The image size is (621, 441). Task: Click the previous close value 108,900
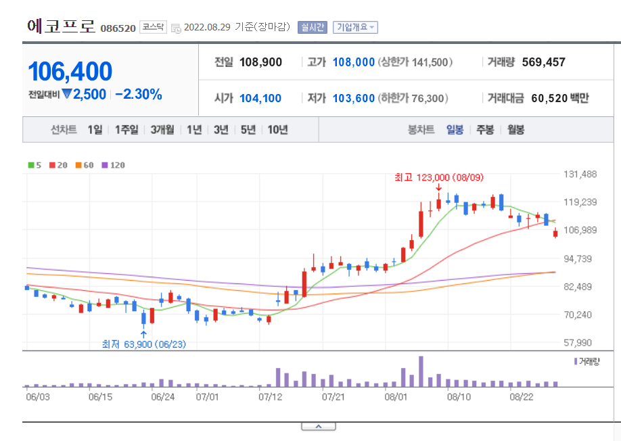(261, 62)
